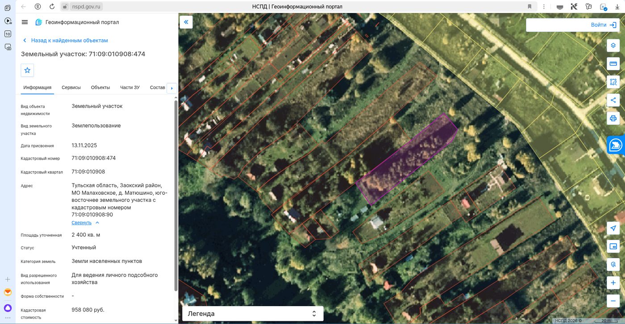Go back in browser history
This screenshot has height=324, width=625.
tap(23, 7)
